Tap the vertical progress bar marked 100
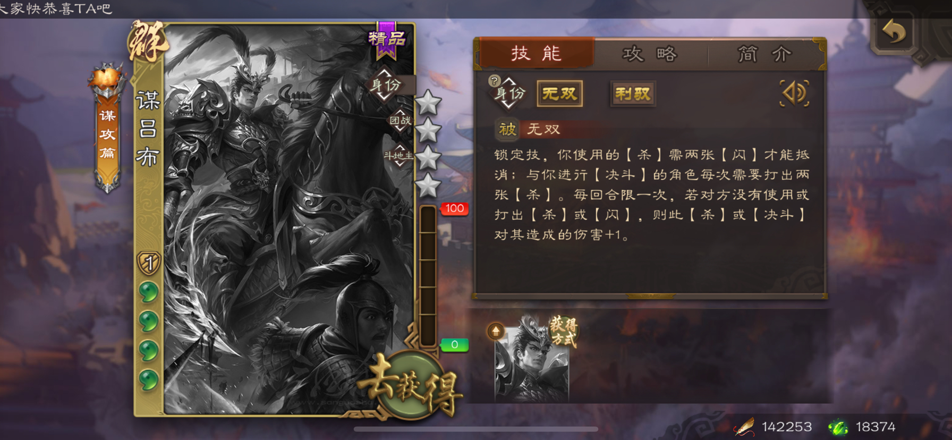The width and height of the screenshot is (952, 440). click(x=428, y=276)
